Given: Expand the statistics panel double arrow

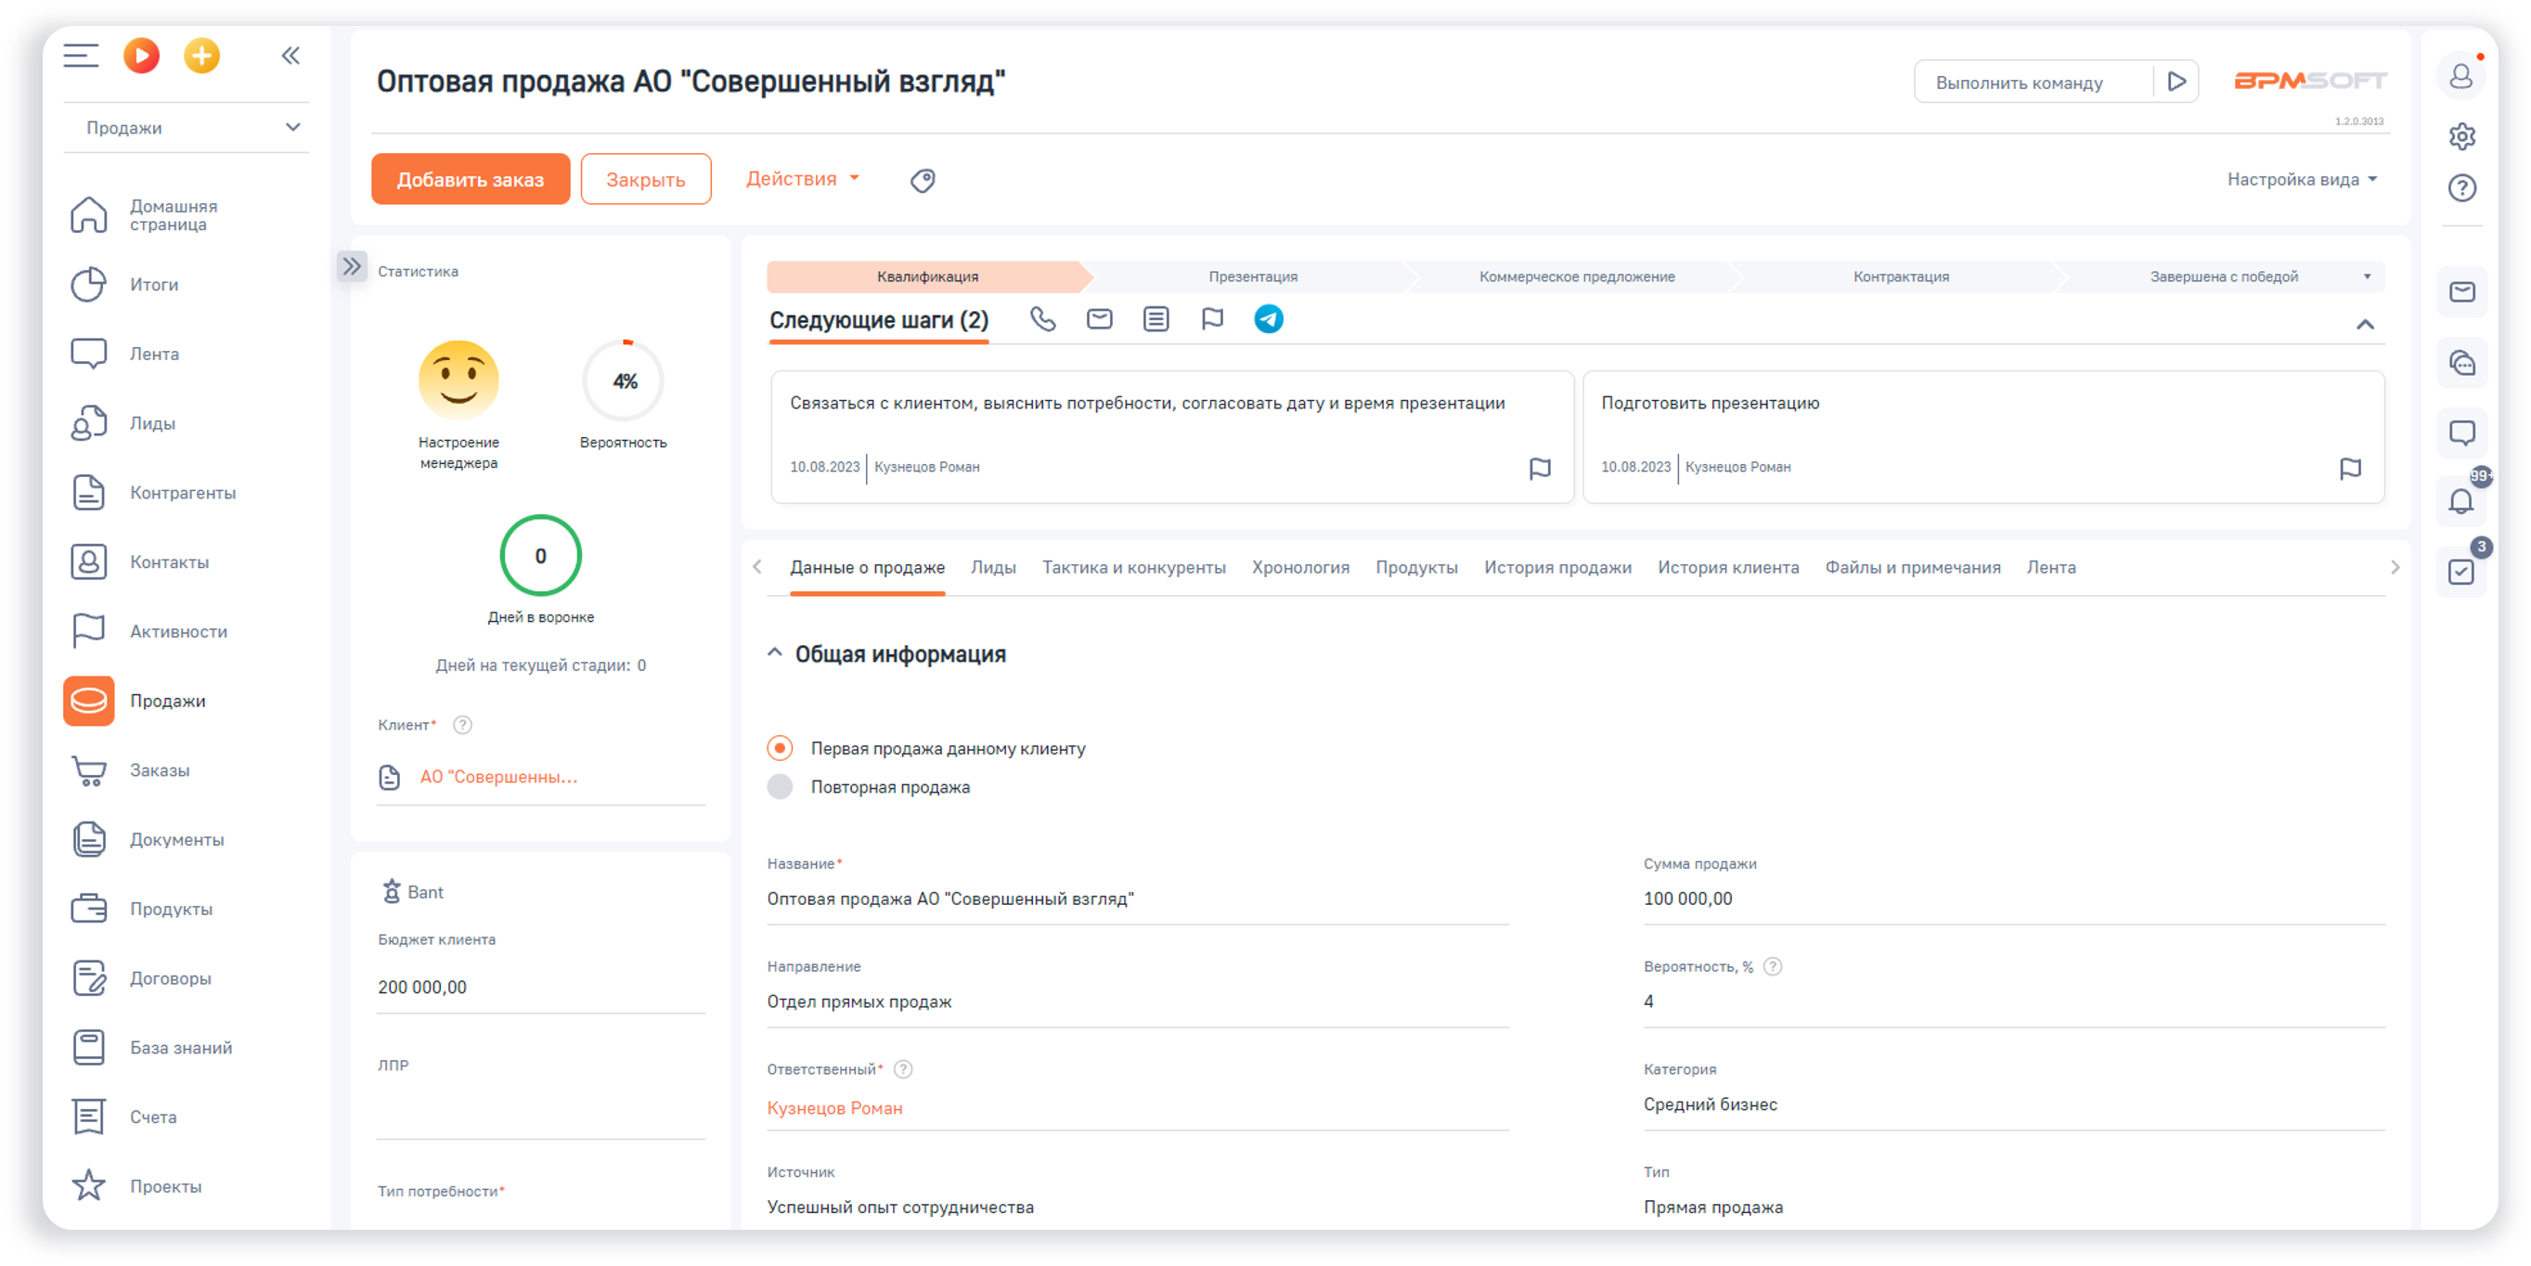Looking at the screenshot, I should (x=352, y=266).
